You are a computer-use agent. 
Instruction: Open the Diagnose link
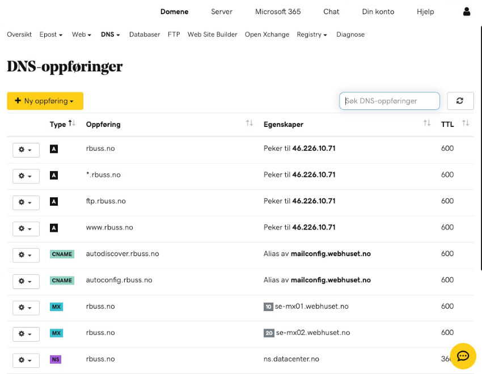350,35
